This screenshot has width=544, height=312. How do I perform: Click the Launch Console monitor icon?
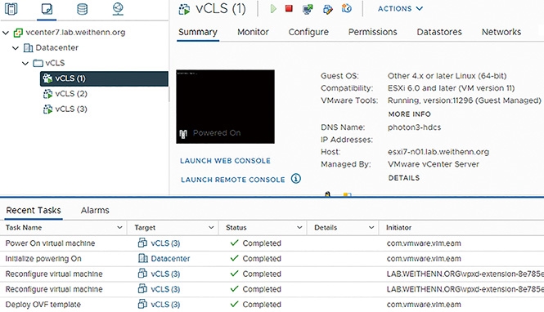click(308, 9)
